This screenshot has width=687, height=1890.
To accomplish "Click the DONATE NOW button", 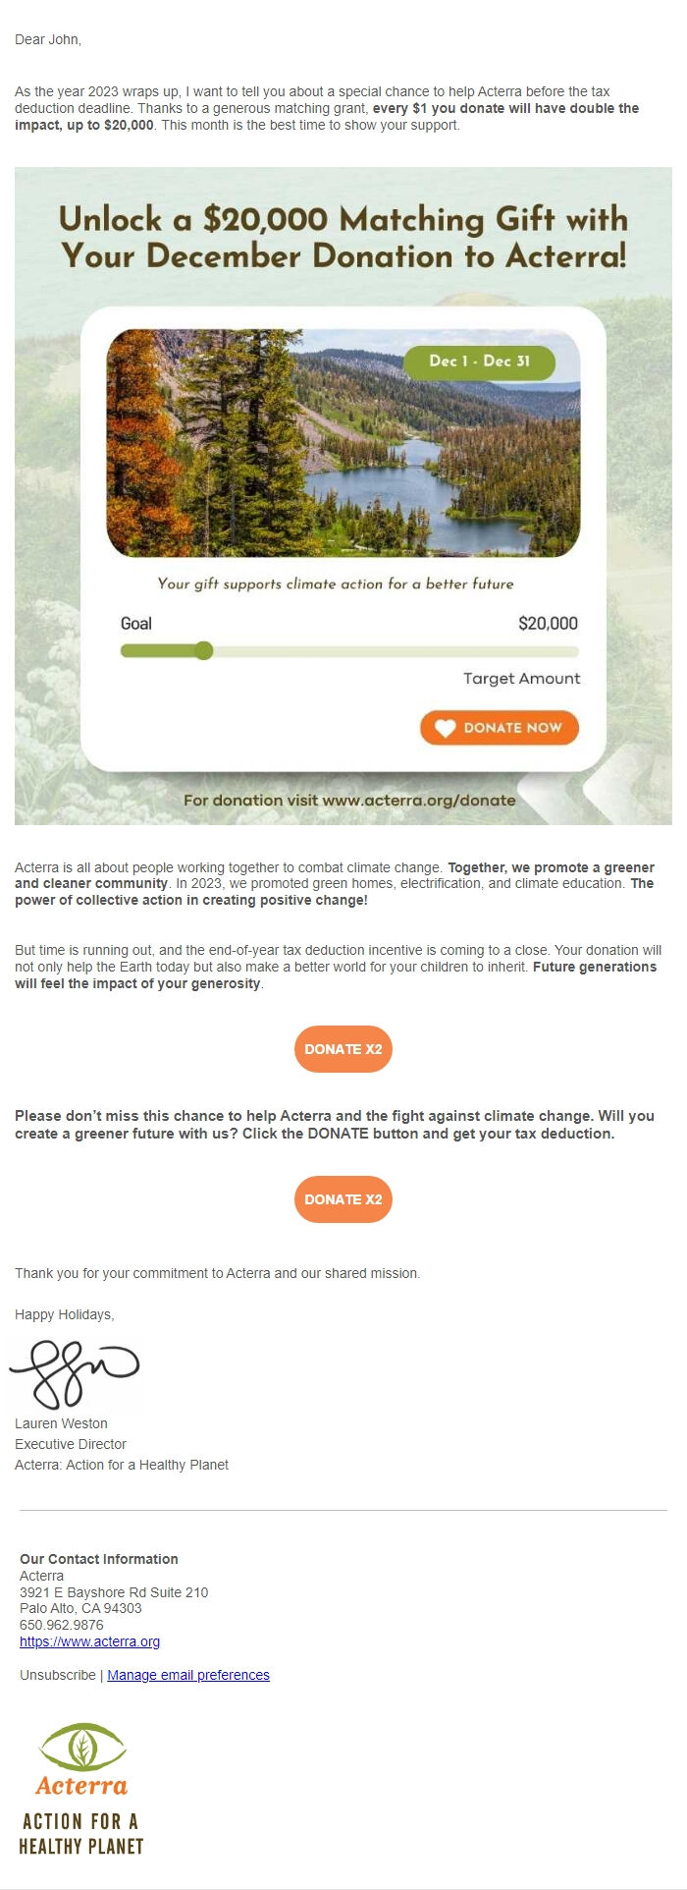I will (x=500, y=728).
